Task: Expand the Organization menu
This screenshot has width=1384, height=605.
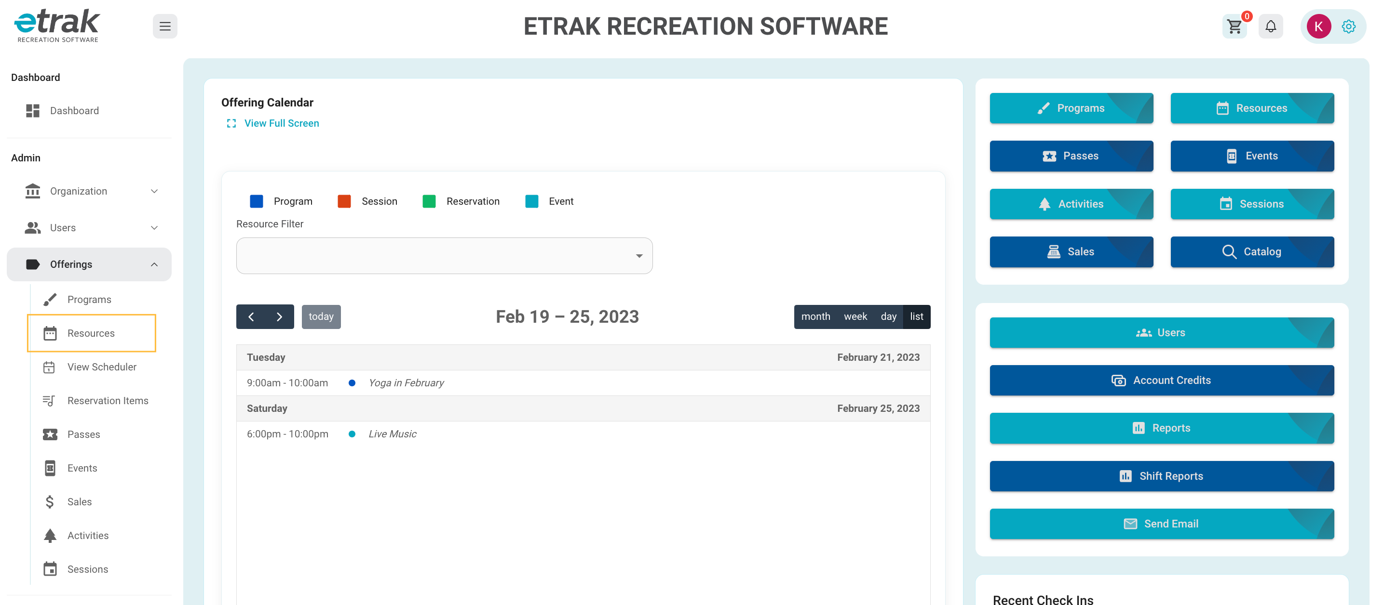Action: 89,191
